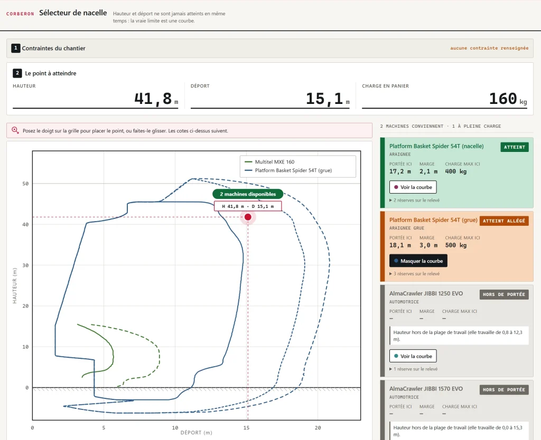
Task: Open the Platform Basket Spider 54T (grue) card title
Action: click(433, 220)
